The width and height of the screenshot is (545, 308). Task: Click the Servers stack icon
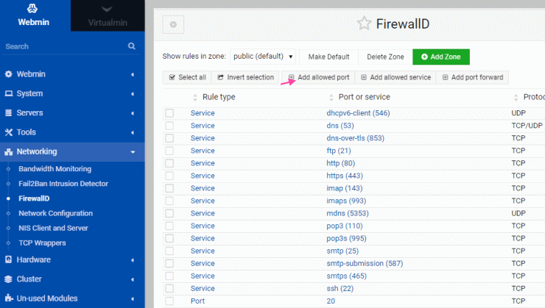click(x=8, y=112)
